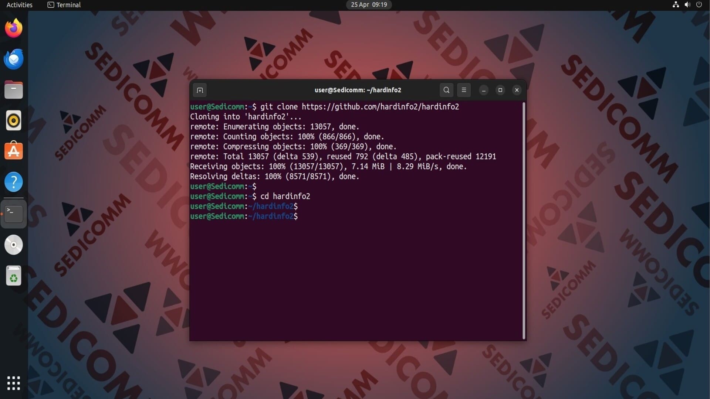Open Terminal app menu in top bar

tap(64, 5)
